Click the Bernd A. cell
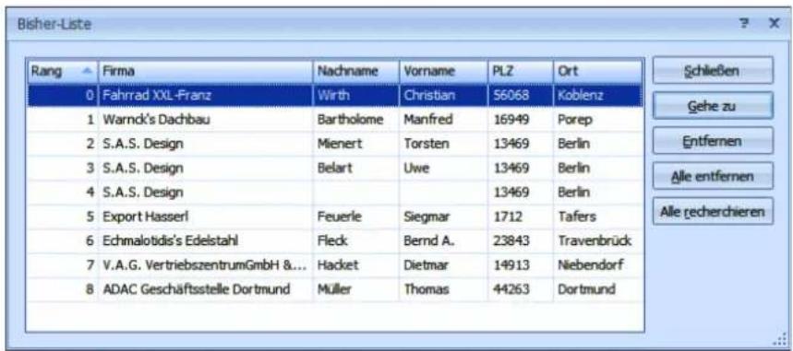The height and width of the screenshot is (351, 793). (443, 240)
